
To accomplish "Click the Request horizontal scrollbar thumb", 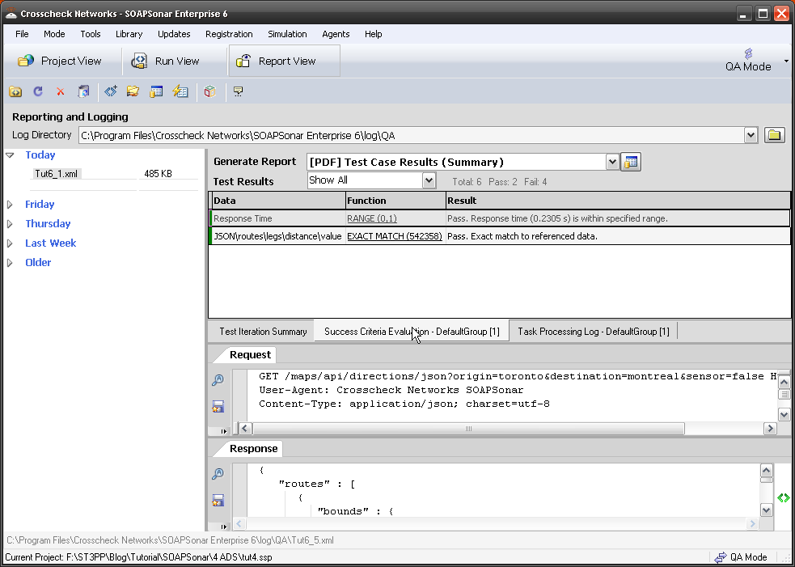I will [468, 429].
